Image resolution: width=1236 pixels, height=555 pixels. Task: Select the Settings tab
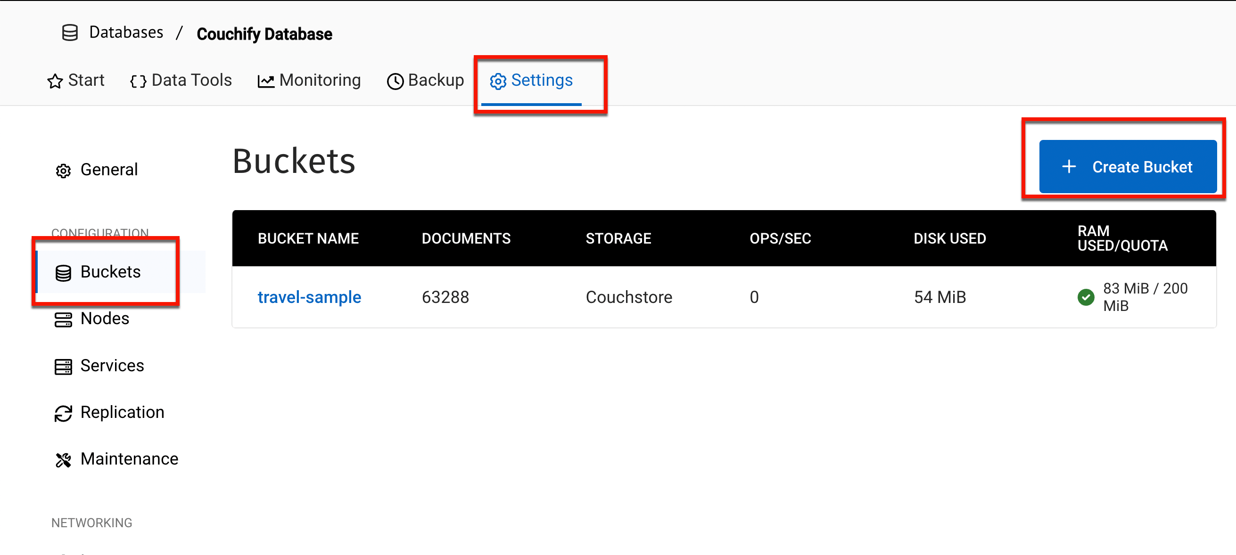pos(531,81)
